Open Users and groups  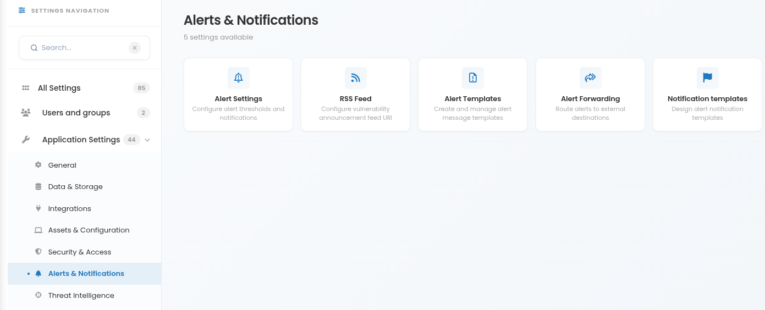pos(76,113)
